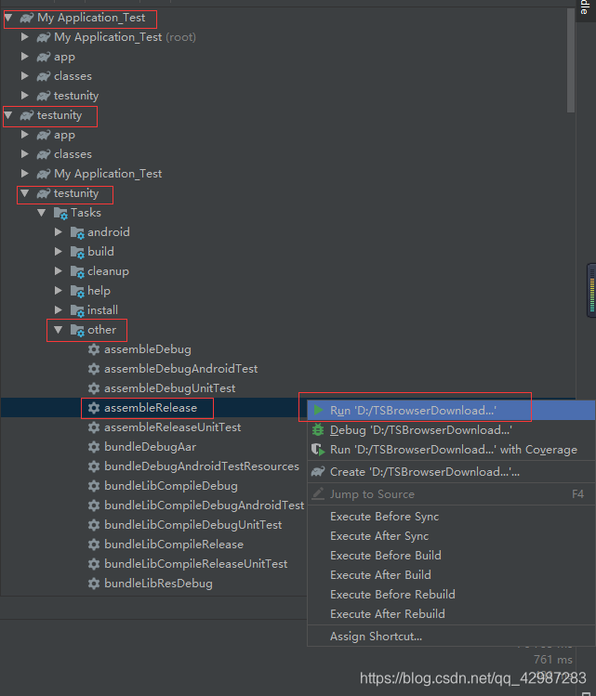Collapse the other task group

[x=59, y=330]
